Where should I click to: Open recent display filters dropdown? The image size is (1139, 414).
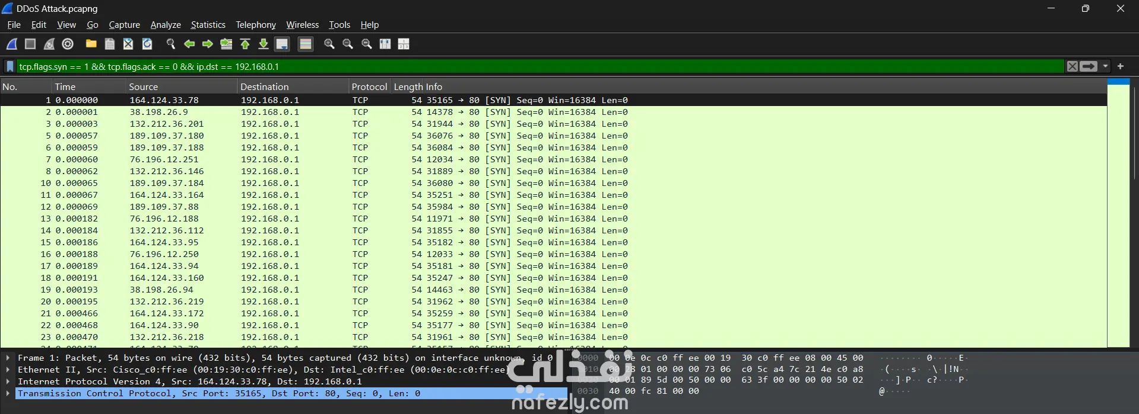[x=1105, y=66]
